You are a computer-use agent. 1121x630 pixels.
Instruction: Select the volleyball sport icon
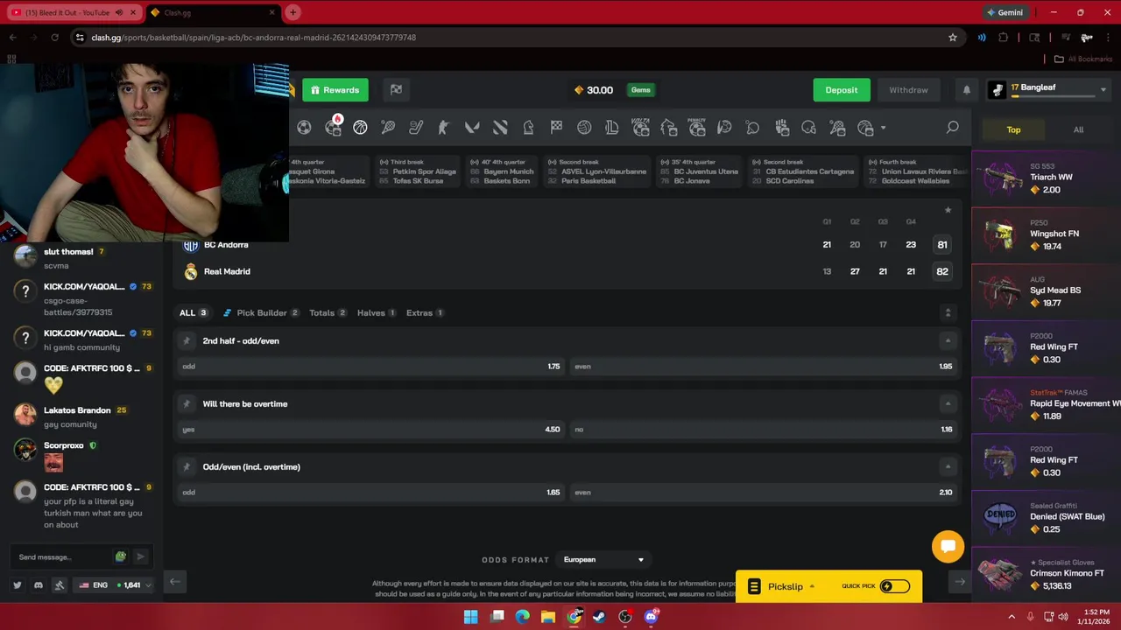[584, 128]
